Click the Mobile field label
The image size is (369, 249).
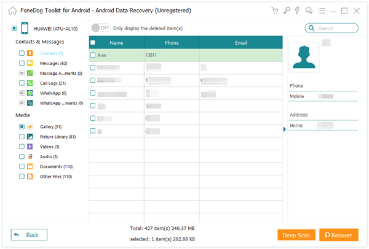click(x=297, y=96)
